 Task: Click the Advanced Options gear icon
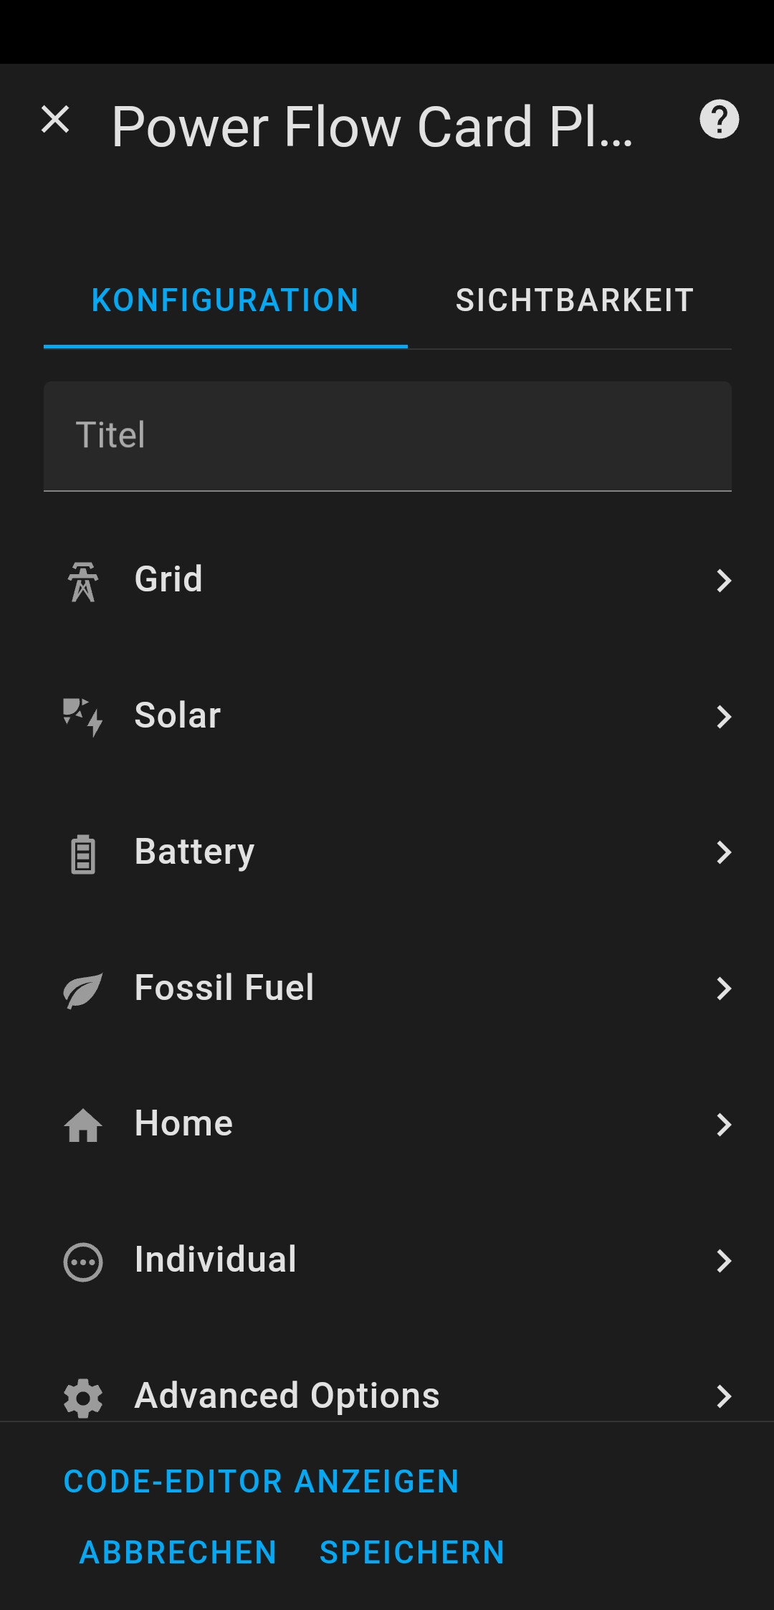(83, 1397)
